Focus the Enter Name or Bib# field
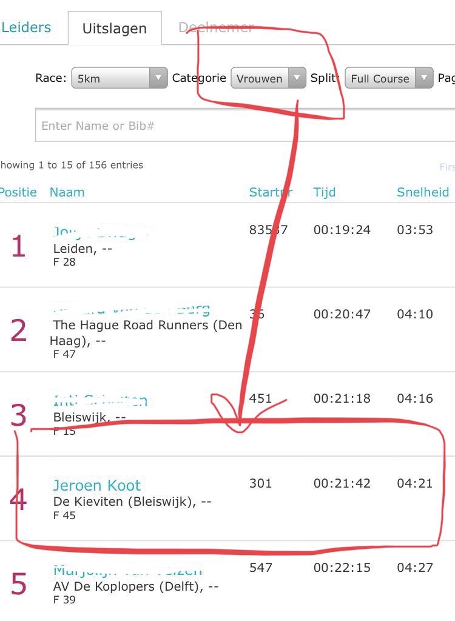This screenshot has width=455, height=621. pos(245,125)
